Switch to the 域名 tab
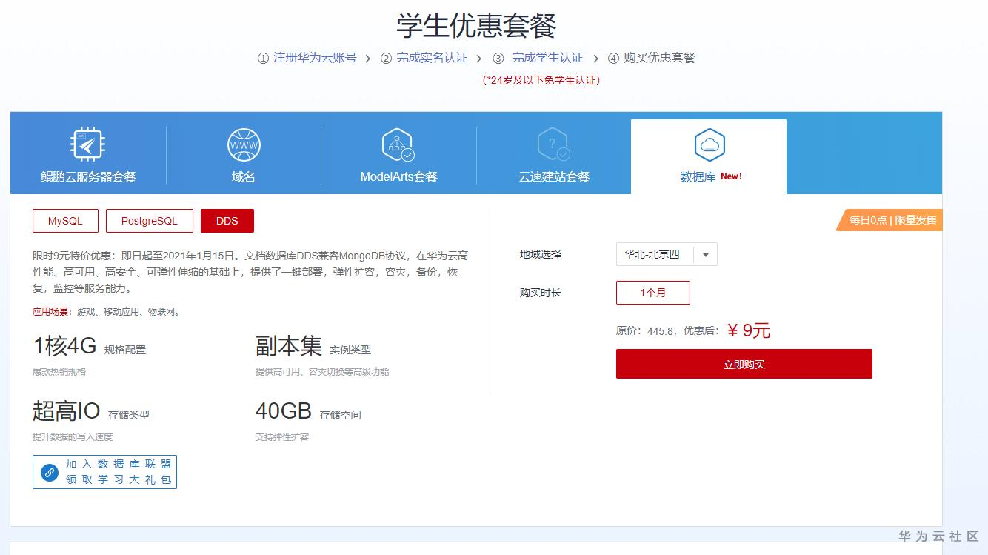This screenshot has width=988, height=555. tap(244, 153)
